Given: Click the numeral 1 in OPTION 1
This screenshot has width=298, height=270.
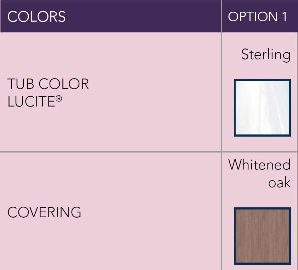Looking at the screenshot, I should [x=284, y=17].
